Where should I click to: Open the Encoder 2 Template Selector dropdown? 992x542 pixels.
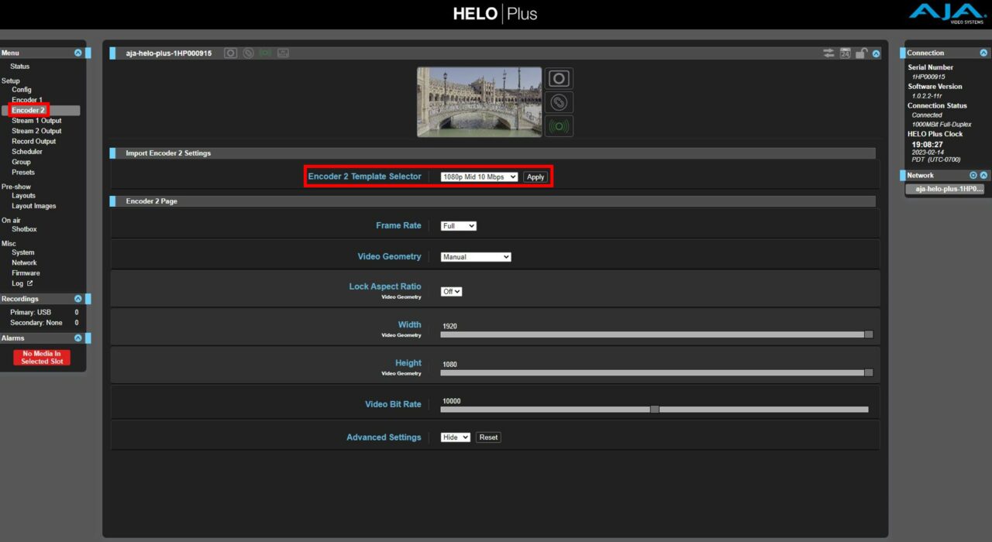coord(479,177)
